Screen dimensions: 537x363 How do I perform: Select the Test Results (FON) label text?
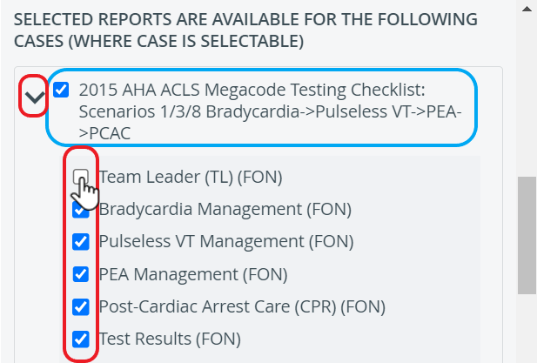pyautogui.click(x=170, y=339)
